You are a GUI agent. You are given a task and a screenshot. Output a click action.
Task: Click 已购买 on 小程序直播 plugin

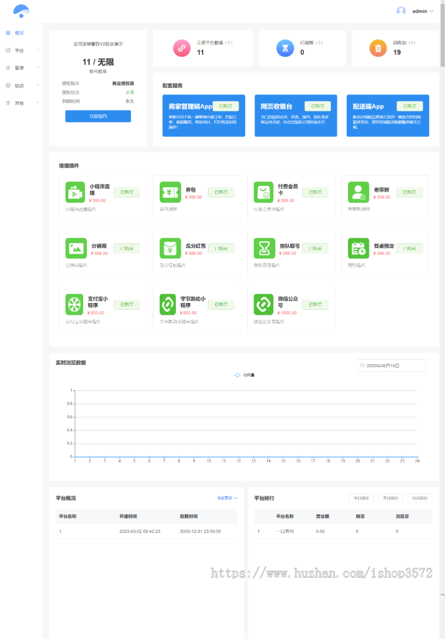(127, 192)
